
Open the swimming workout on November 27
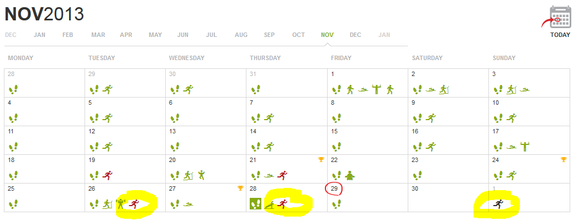[188, 204]
